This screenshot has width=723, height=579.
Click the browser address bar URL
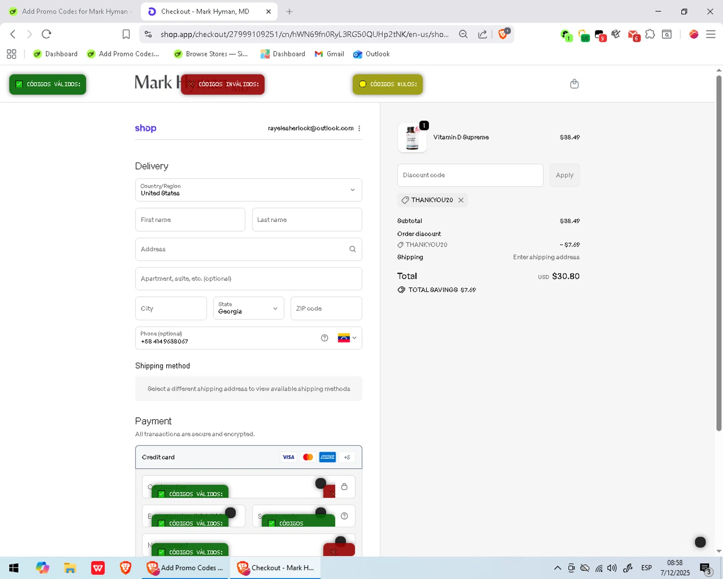coord(305,34)
